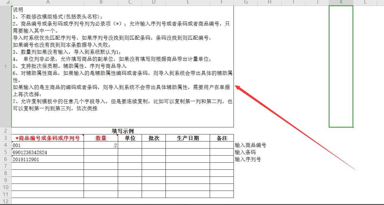Select column A header
The height and width of the screenshot is (205, 384).
pos(48,2)
